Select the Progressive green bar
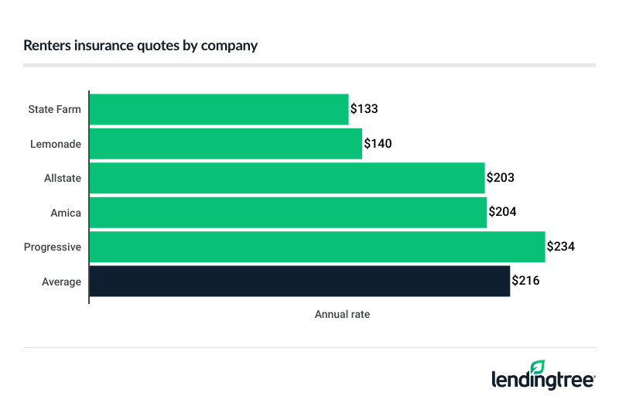Image resolution: width=619 pixels, height=403 pixels. click(x=317, y=247)
